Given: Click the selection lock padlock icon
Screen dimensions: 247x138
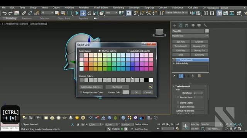Looking at the screenshot, I should (x=78, y=124).
